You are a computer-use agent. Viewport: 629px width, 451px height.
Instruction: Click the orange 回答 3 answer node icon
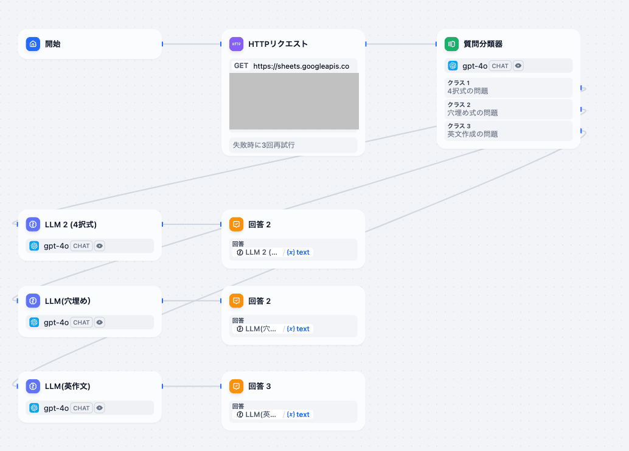(x=237, y=386)
